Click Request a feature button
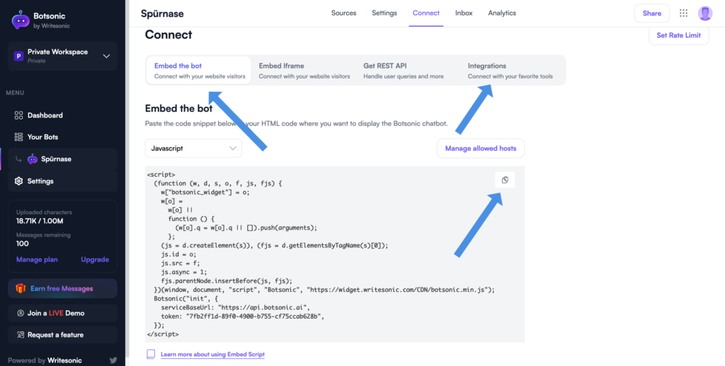The height and width of the screenshot is (366, 725). pos(62,335)
